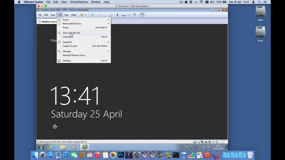Select Grab Input menu entry
Screen dimensions: 285x160
[x=84, y=37]
